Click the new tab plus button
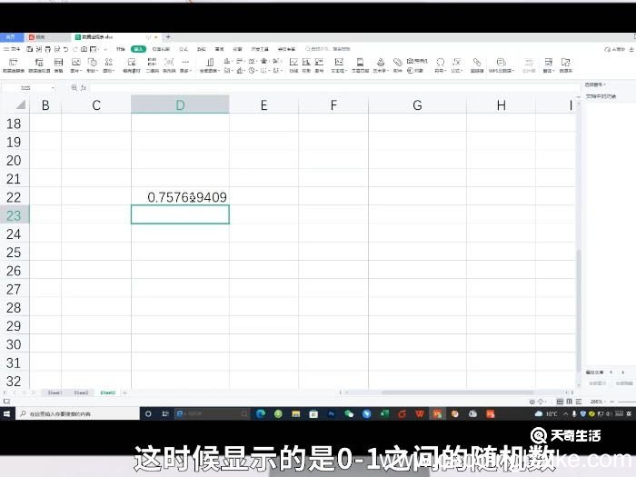 [168, 37]
